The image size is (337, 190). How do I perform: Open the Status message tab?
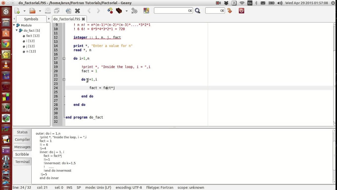22,132
